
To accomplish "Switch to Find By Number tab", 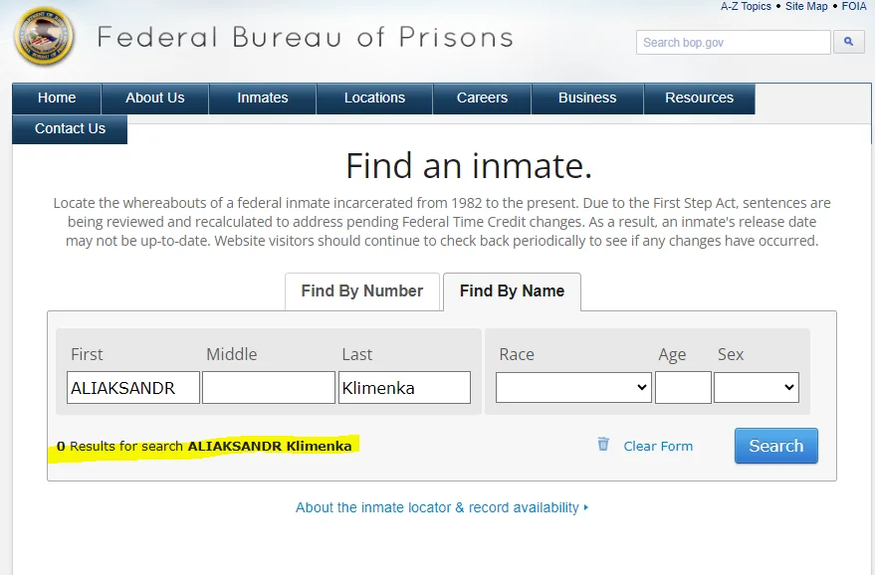I will tap(362, 291).
